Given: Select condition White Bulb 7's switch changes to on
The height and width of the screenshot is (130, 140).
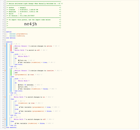Looking at the screenshot, I should pos(29,97).
